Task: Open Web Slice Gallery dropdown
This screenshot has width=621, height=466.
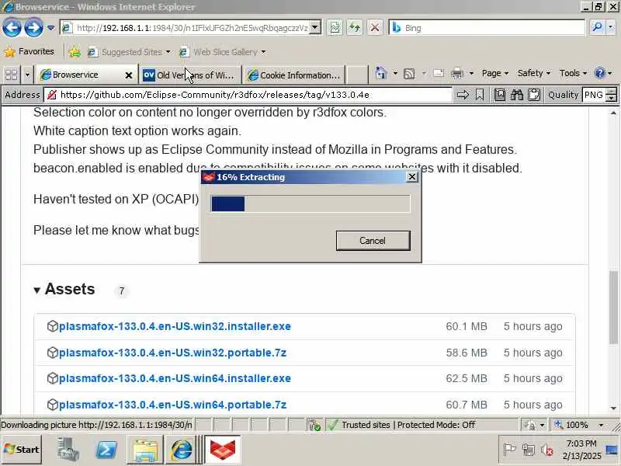Action: [x=223, y=52]
